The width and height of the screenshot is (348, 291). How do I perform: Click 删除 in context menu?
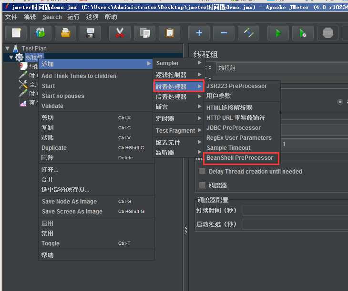(x=96, y=157)
